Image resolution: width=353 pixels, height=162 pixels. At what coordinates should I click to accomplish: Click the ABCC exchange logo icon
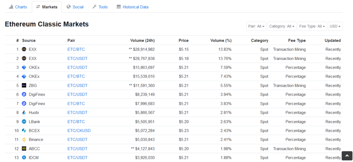(x=24, y=149)
